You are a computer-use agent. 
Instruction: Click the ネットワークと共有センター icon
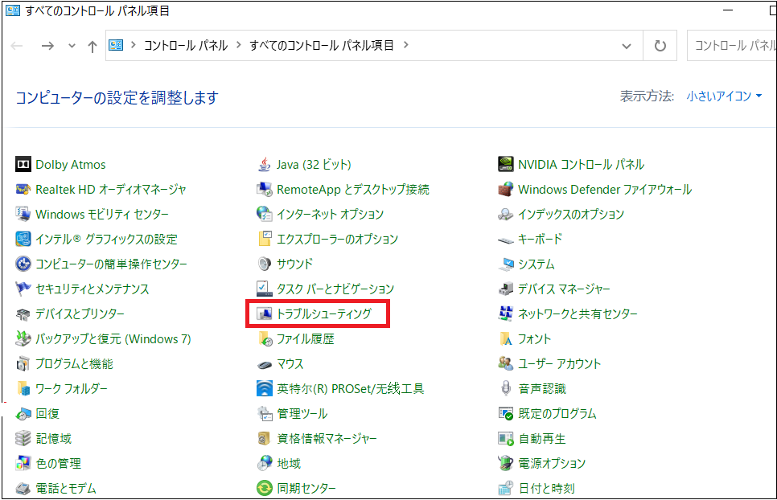tap(505, 314)
